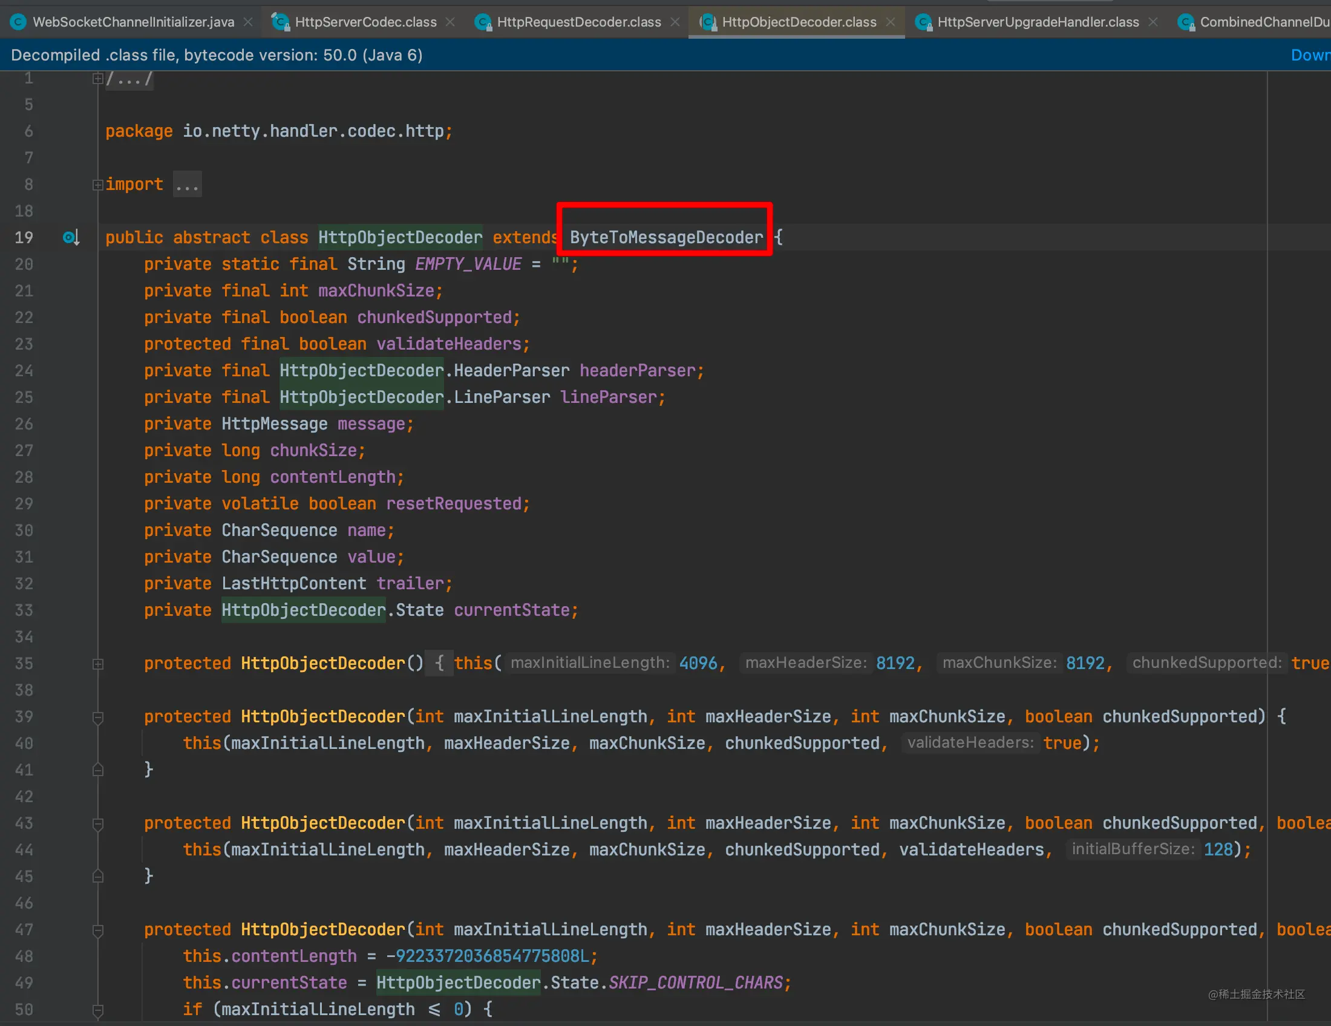The image size is (1331, 1026).
Task: Click the -9223372036854775808L literal
Action: [488, 956]
